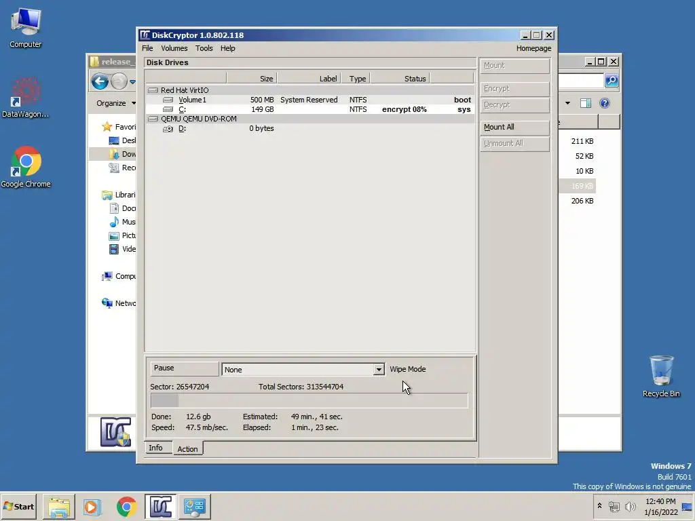
Task: Click the '52 KB' file size entry
Action: click(584, 157)
